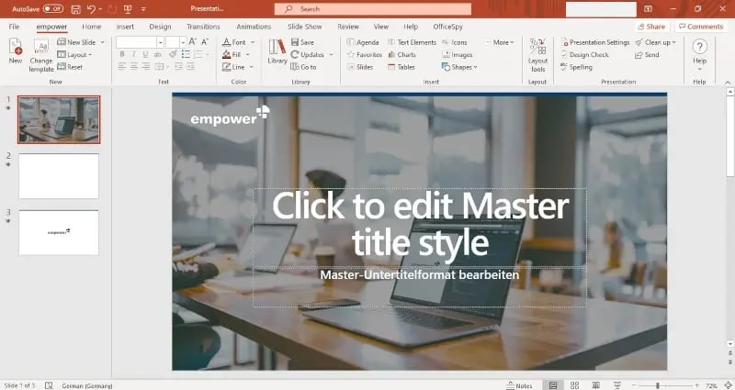Open the File tab
This screenshot has height=390, width=735.
point(14,27)
